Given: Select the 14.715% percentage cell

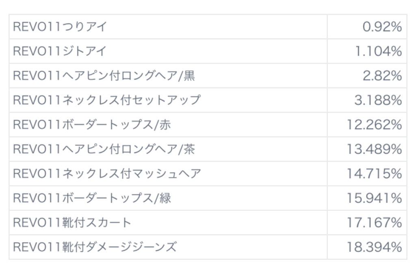Looking at the screenshot, I should 374,173.
